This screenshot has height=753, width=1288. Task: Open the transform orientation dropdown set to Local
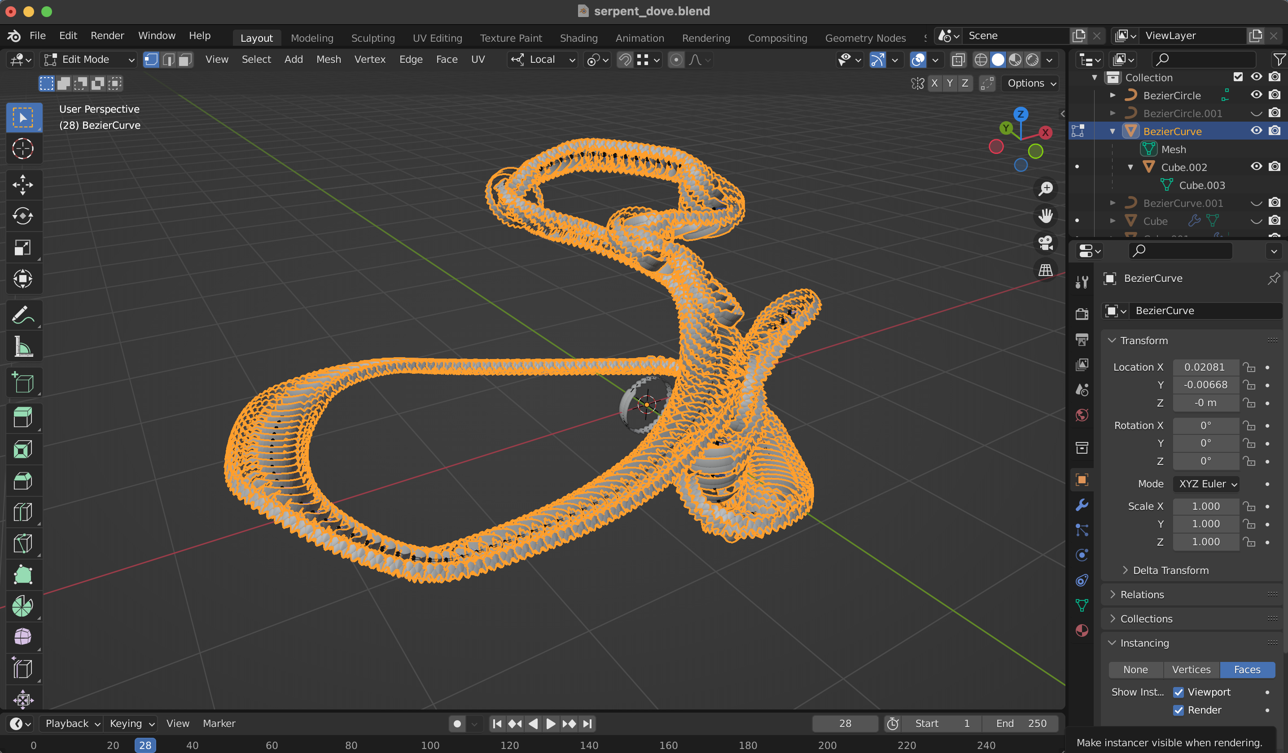tap(542, 60)
